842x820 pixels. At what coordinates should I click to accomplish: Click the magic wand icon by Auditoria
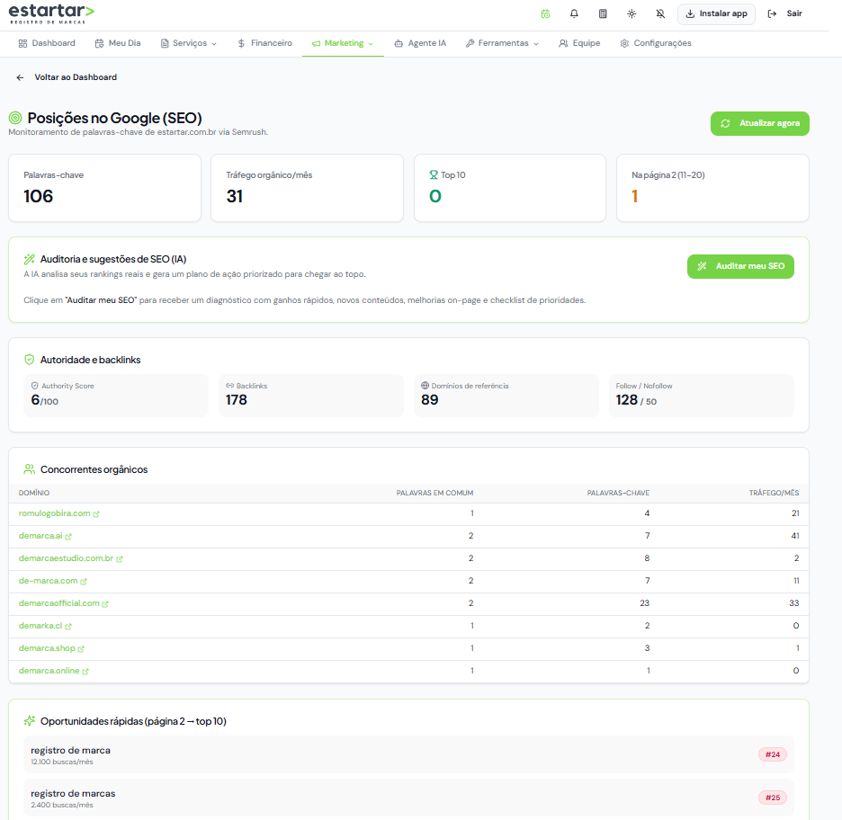point(30,260)
